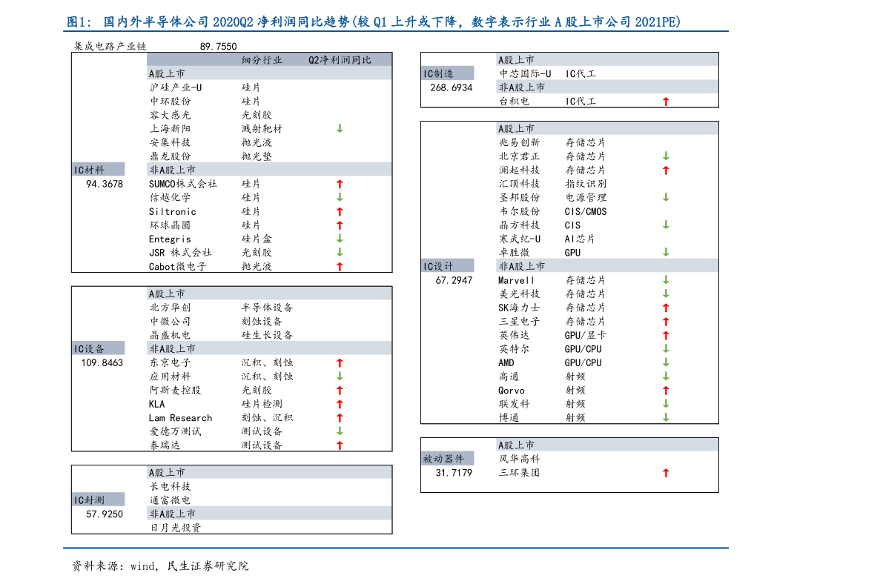Click the 长电科技 company name
The image size is (883, 587).
tap(170, 486)
